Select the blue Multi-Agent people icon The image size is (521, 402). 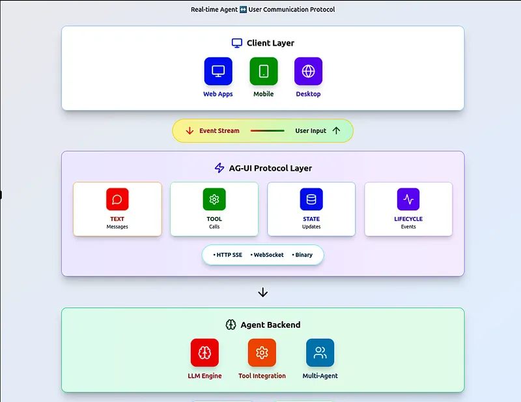pyautogui.click(x=320, y=352)
